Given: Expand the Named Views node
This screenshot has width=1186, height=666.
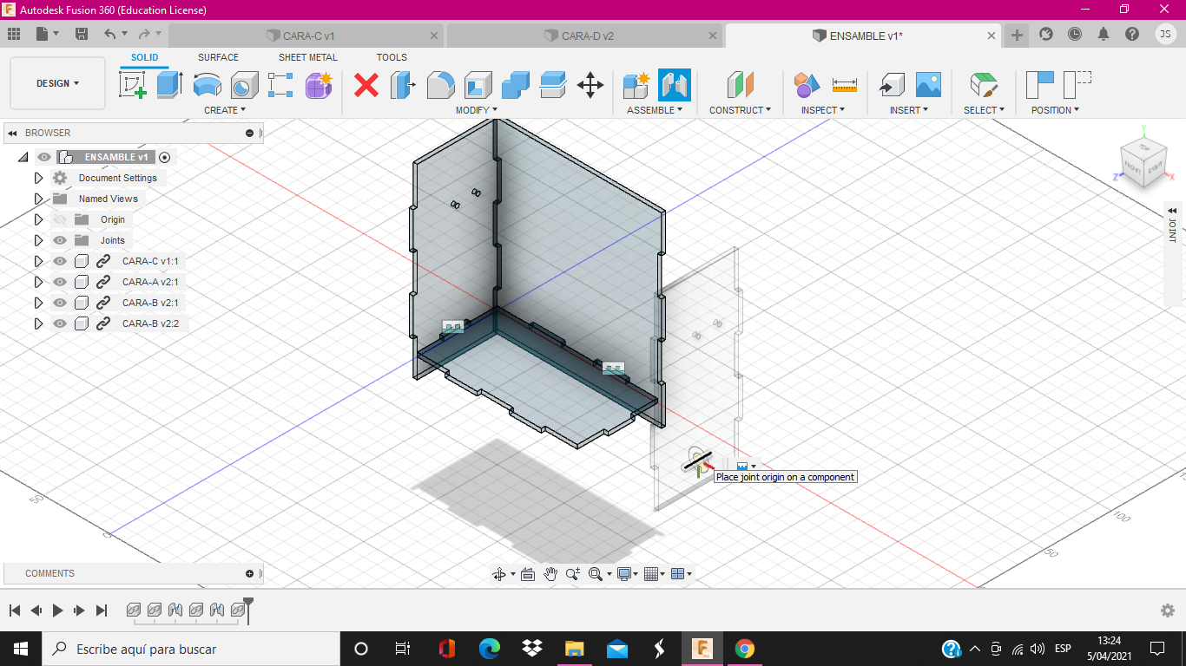Looking at the screenshot, I should point(38,199).
